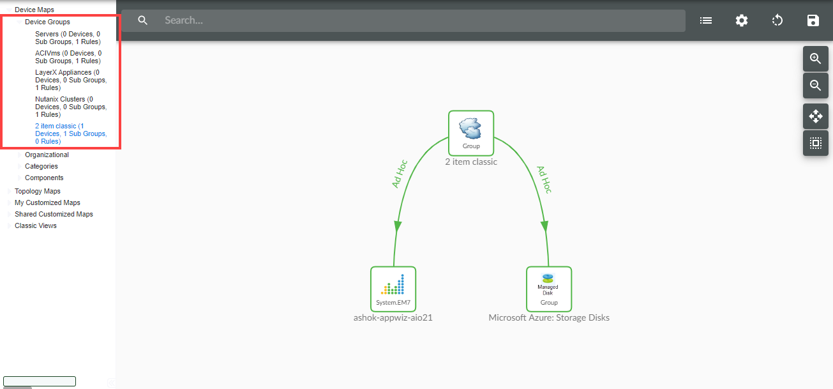Zoom out of the map

(815, 86)
